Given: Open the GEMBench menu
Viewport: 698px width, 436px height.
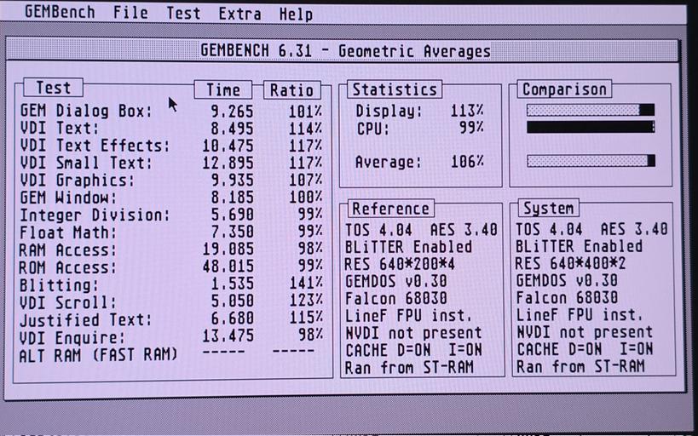Looking at the screenshot, I should (x=60, y=12).
